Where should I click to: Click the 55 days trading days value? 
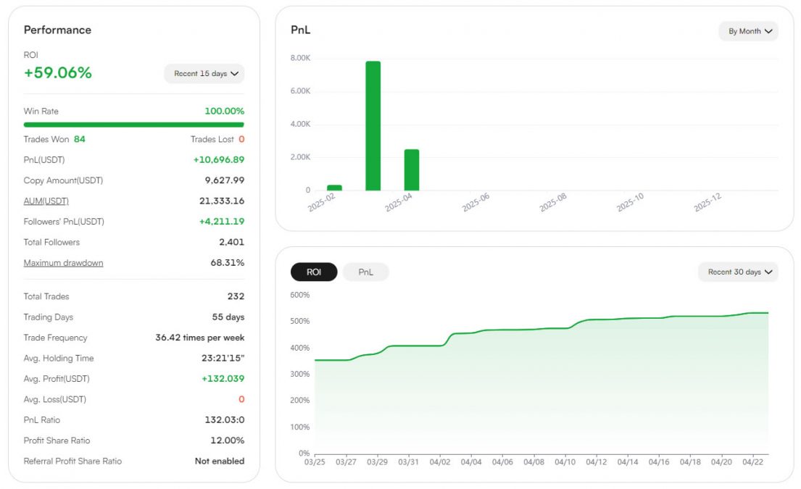[228, 317]
